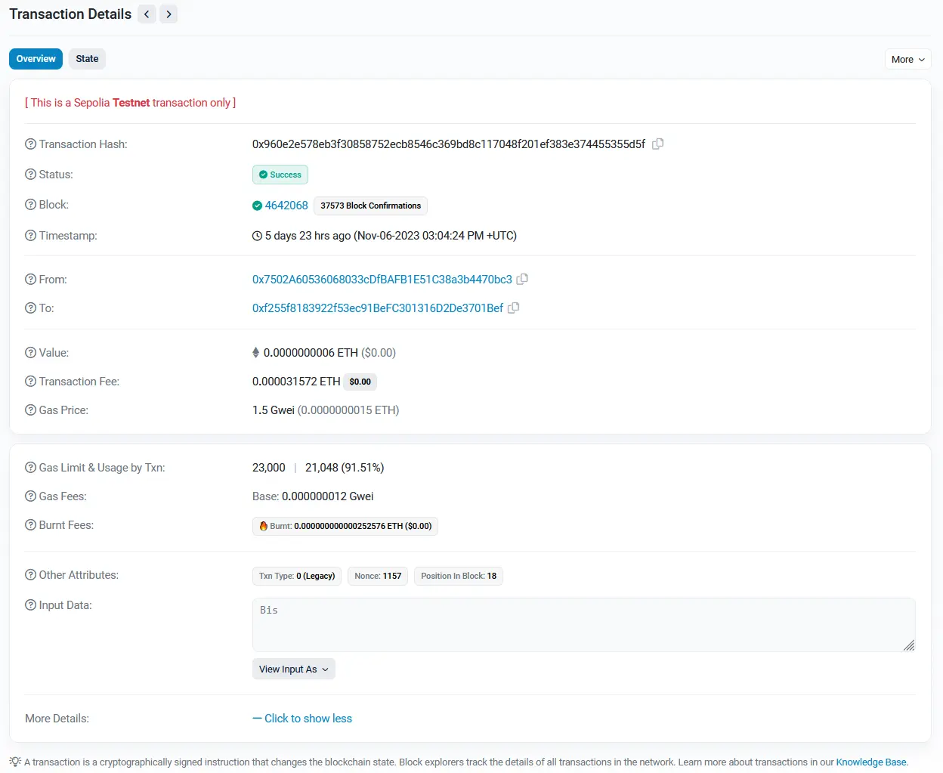Copy the transaction hash to clipboard
This screenshot has width=943, height=773.
pos(657,144)
